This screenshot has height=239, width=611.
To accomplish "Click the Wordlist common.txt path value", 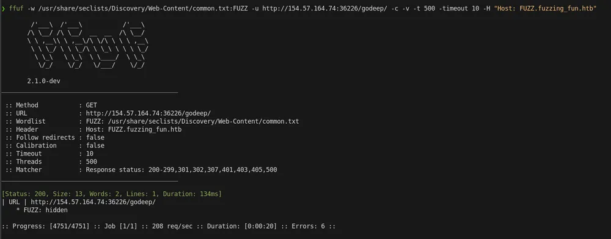I will click(192, 122).
